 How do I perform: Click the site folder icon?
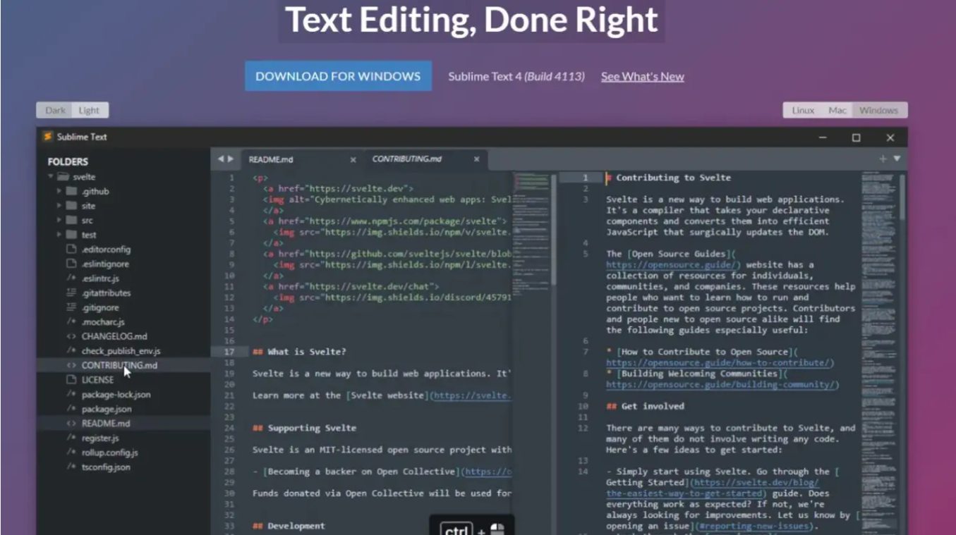(x=71, y=206)
